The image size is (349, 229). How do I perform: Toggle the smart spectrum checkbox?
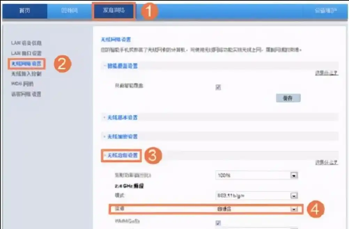click(218, 87)
